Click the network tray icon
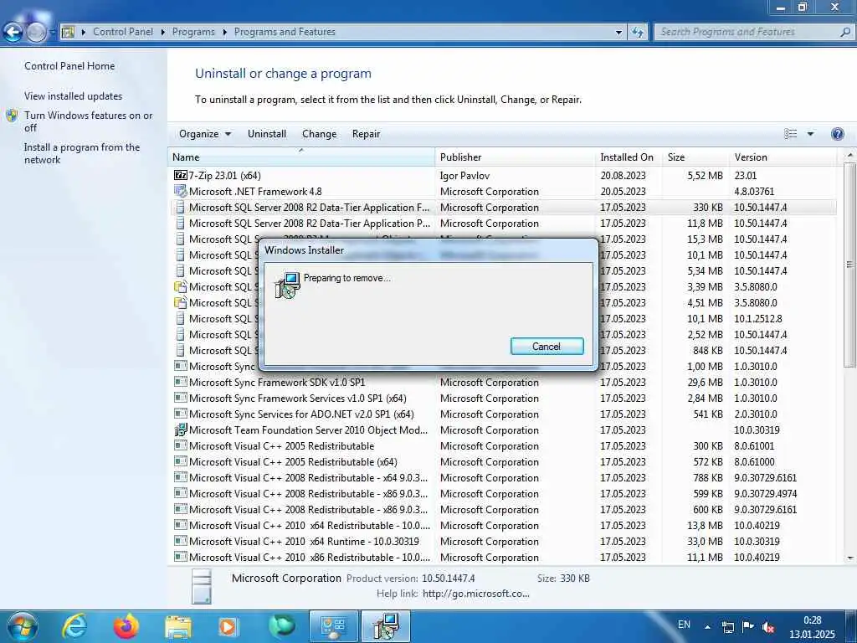857x643 pixels. (727, 627)
